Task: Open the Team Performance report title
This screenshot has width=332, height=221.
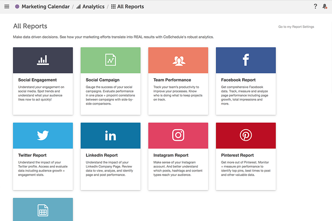Action: [172, 80]
